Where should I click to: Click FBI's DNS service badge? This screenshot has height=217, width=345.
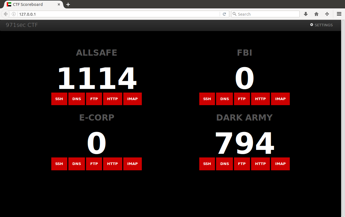224,99
